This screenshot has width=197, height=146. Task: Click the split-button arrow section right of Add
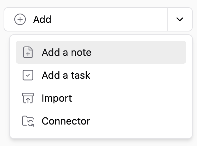(180, 19)
